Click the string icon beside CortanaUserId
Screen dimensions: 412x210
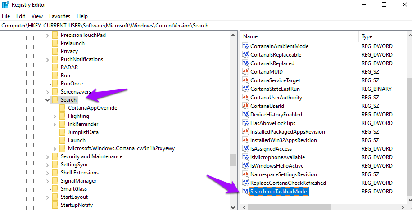coord(246,106)
